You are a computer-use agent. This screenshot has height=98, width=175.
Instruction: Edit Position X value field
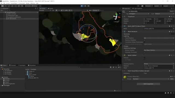pos(149,19)
